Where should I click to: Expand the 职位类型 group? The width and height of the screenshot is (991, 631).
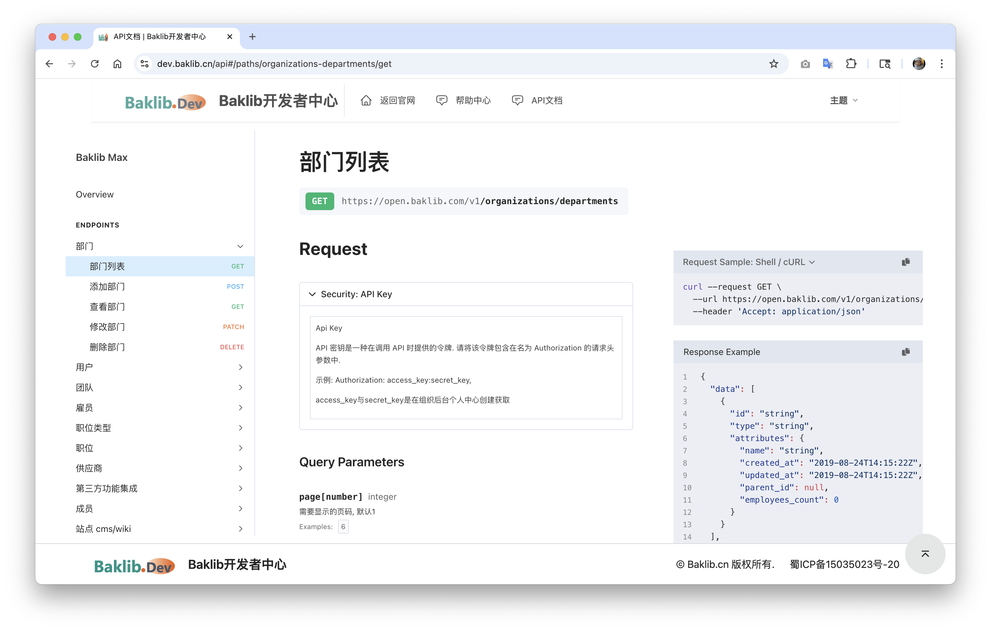(160, 428)
